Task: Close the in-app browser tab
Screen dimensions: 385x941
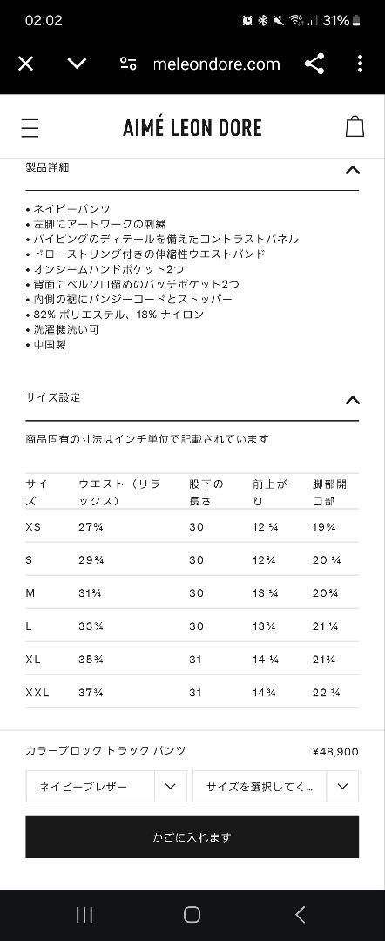Action: (25, 63)
